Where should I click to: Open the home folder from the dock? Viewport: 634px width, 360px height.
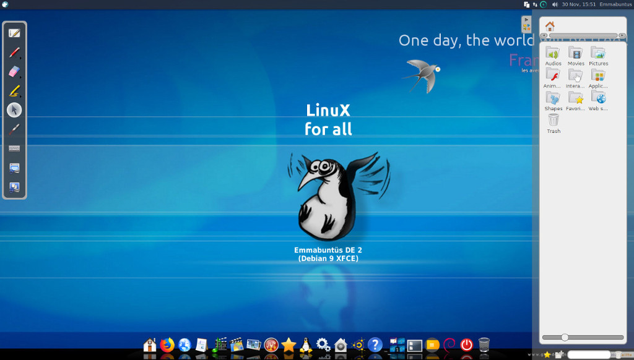150,345
